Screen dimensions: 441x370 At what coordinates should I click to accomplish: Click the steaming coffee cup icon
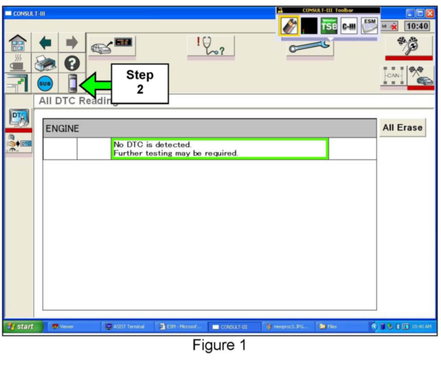coord(18,63)
